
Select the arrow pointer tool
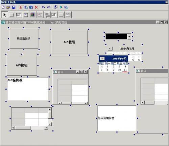point(4,15)
